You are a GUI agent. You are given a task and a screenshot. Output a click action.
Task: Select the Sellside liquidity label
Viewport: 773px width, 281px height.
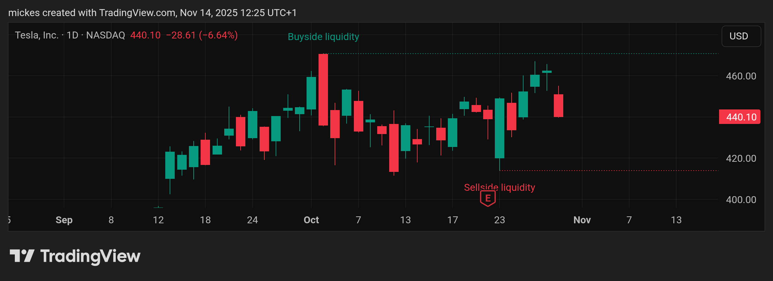tap(500, 187)
